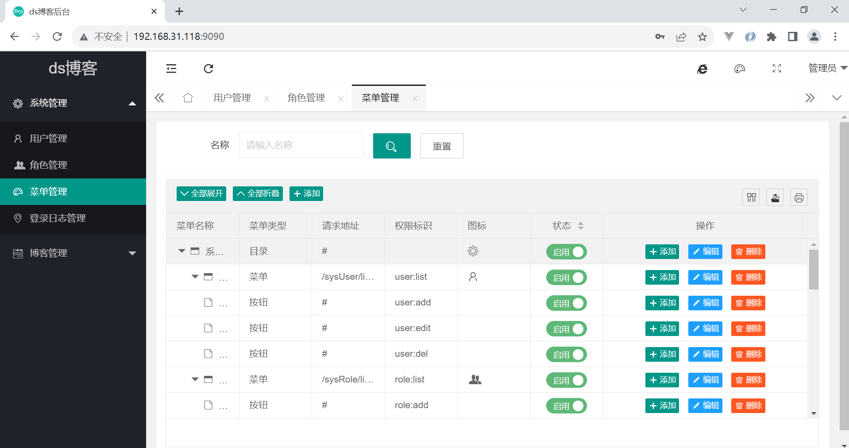Click the share page icon in the address bar
Screen dimensions: 849x448
[x=681, y=37]
